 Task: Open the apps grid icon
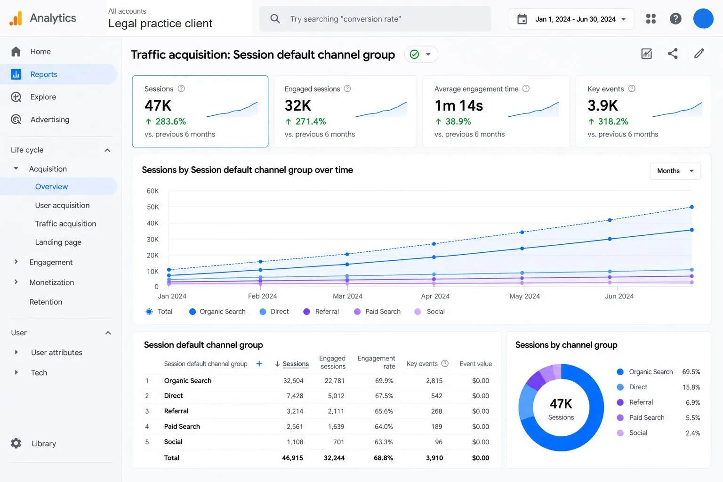tap(651, 19)
